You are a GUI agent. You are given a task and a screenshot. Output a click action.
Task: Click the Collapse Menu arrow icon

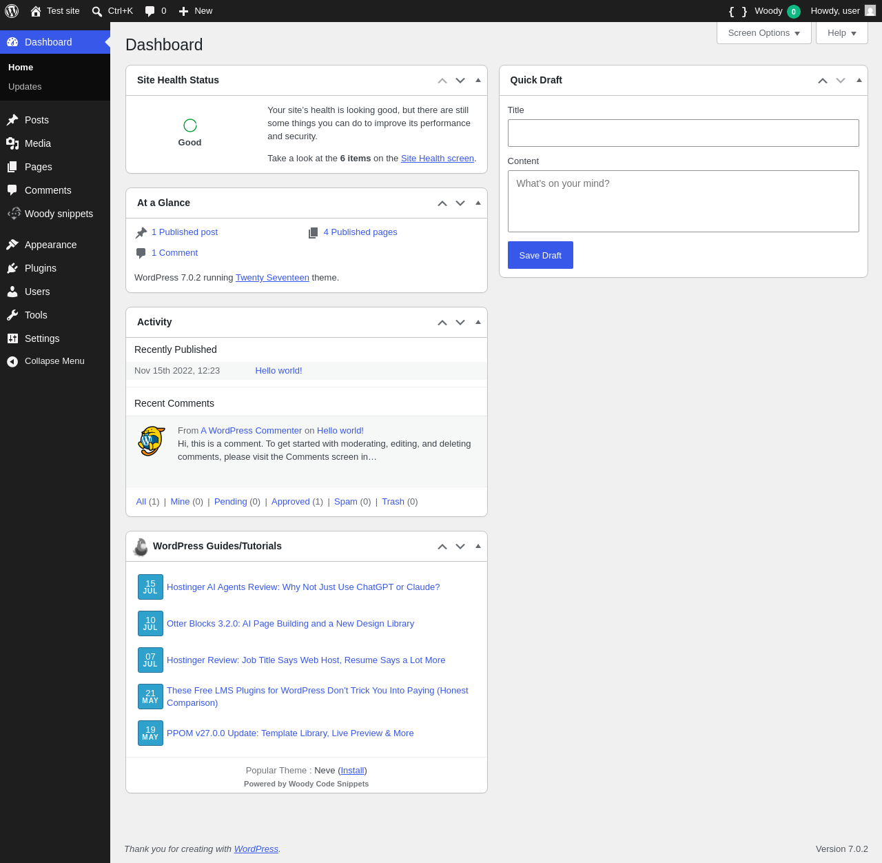tap(12, 361)
